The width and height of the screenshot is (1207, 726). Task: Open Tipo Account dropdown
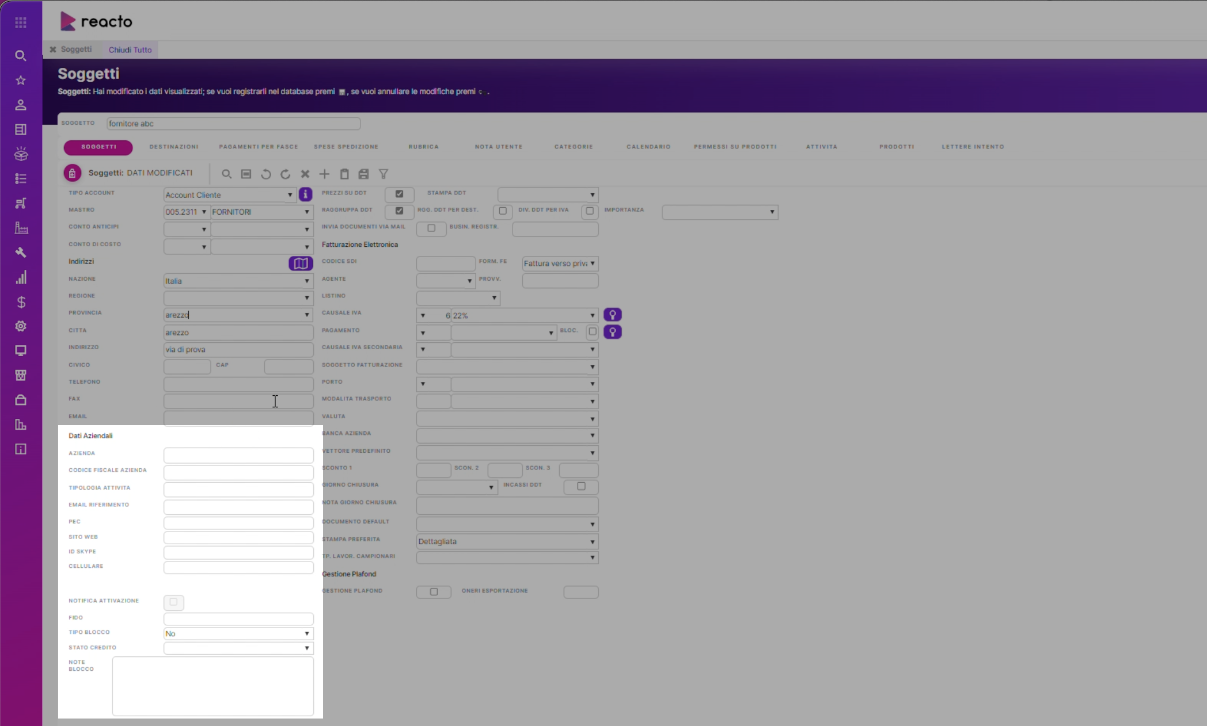[230, 195]
